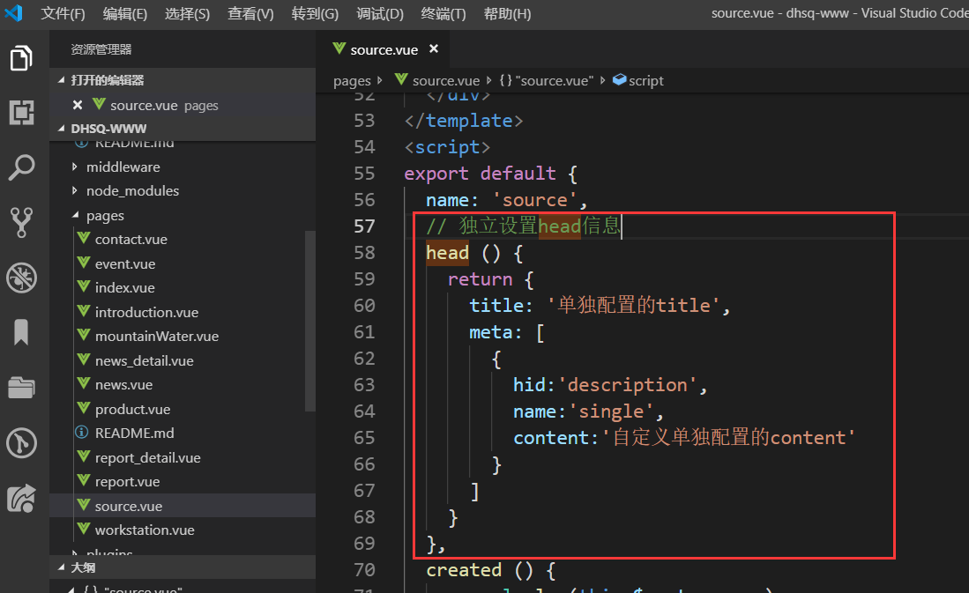Open the Source Control branch icon
This screenshot has height=593, width=969.
pyautogui.click(x=21, y=222)
